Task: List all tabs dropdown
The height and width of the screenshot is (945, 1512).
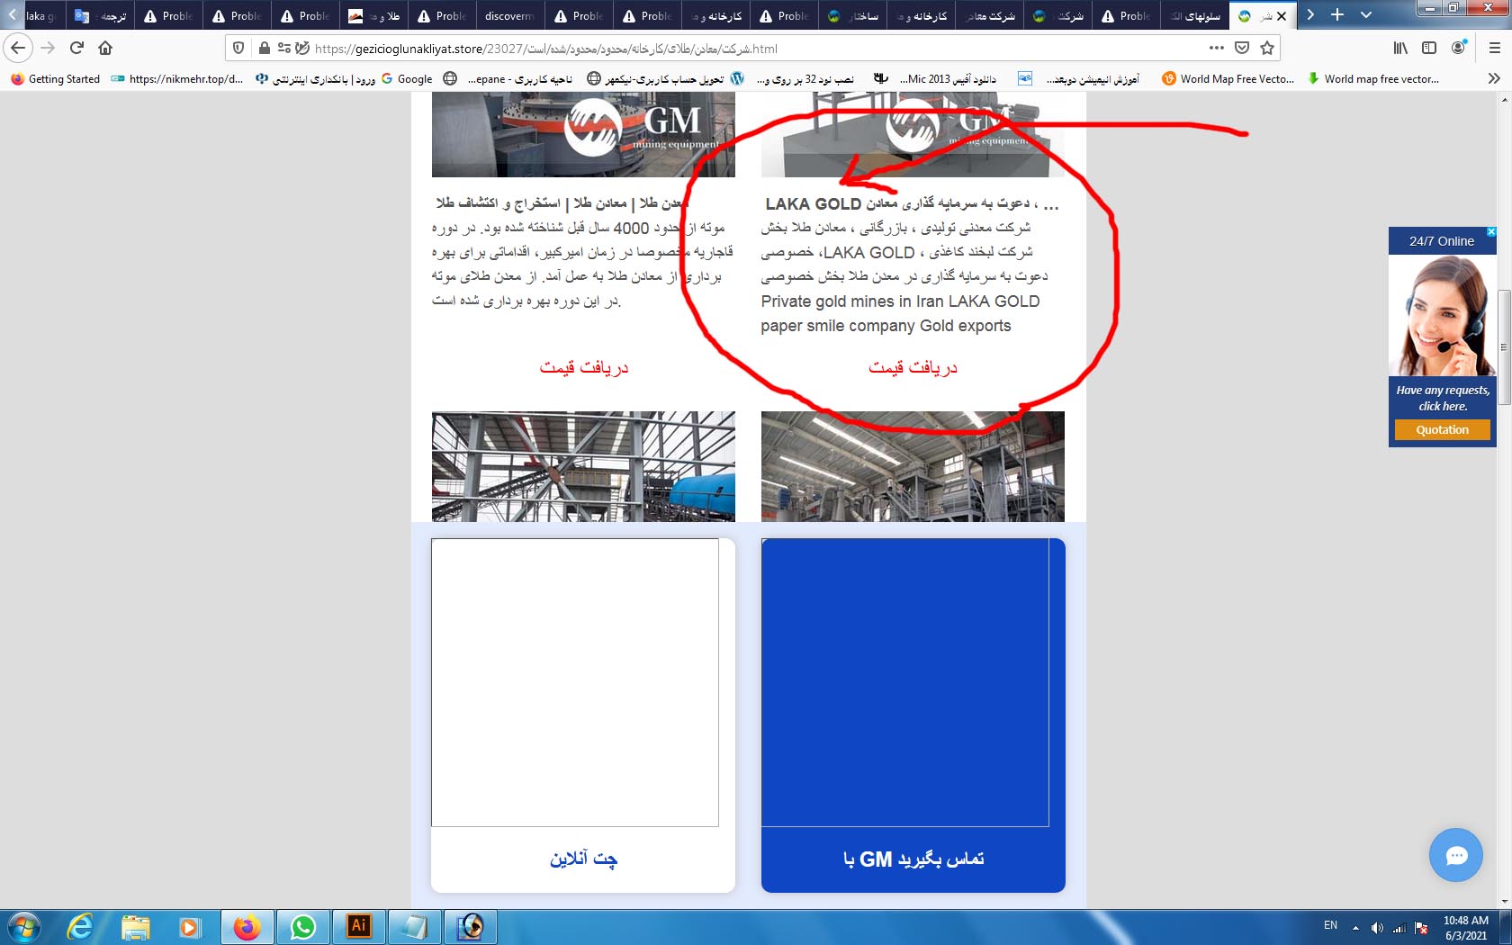Action: click(1365, 14)
